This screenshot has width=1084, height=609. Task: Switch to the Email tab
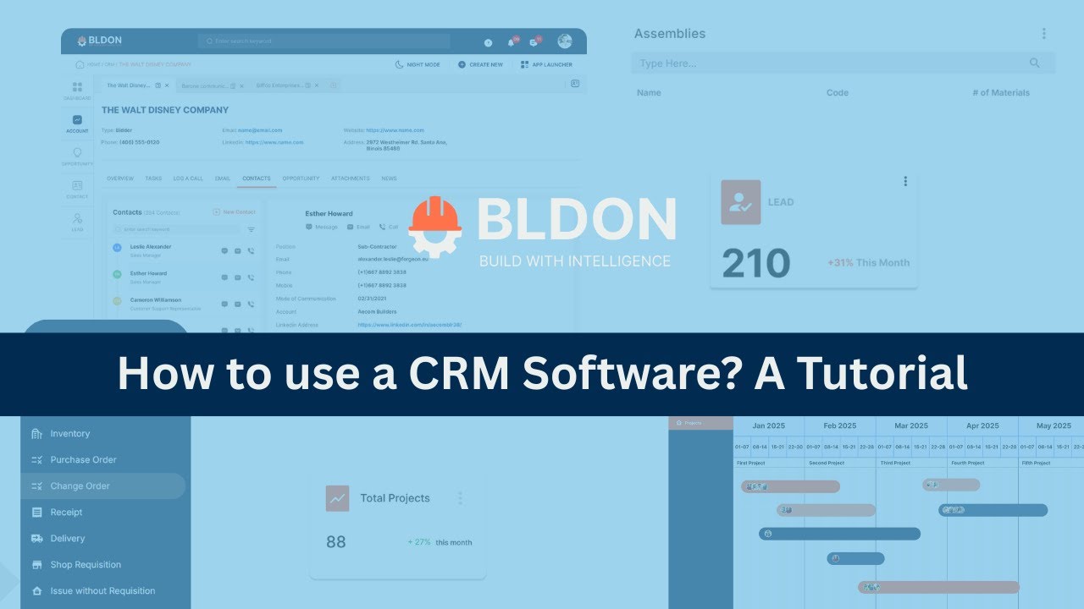[x=223, y=178]
